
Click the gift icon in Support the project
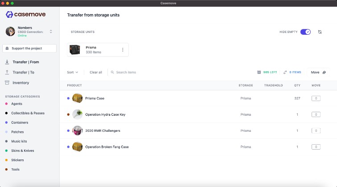(7, 48)
